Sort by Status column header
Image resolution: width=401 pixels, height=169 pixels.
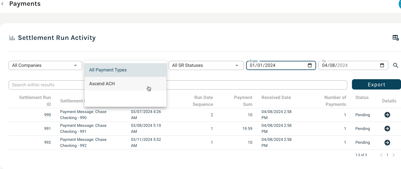pos(362,98)
